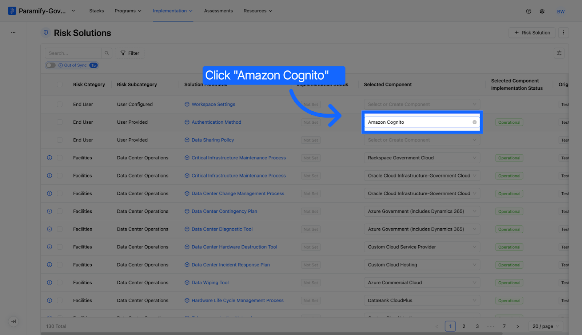The height and width of the screenshot is (335, 582).
Task: Click info icon for Data Center Incident Response row
Action: [x=49, y=265]
